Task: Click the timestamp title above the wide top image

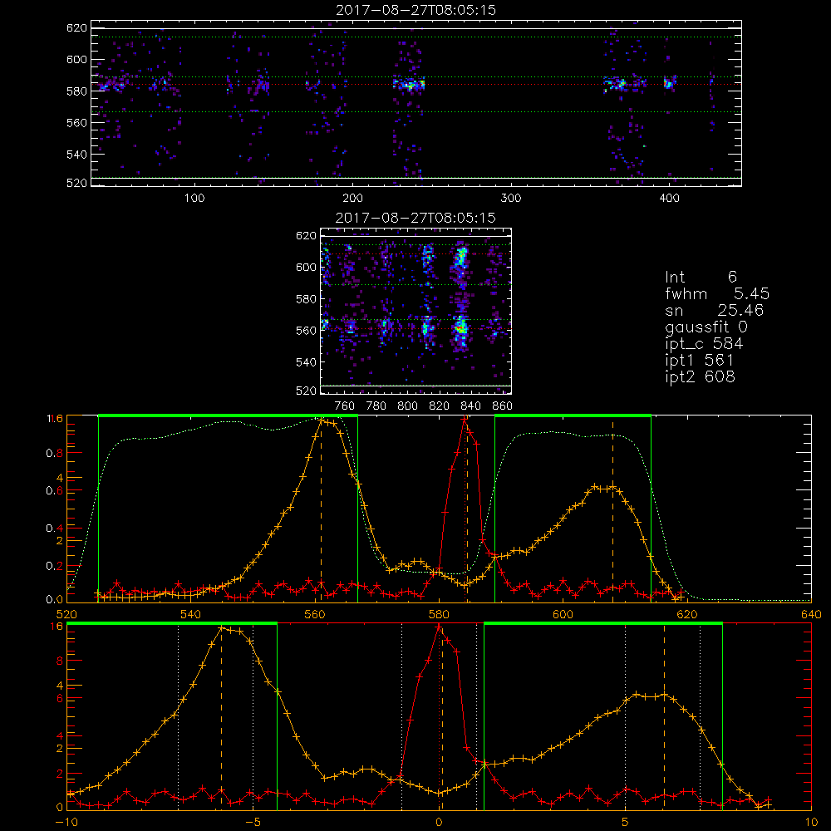Action: [x=416, y=10]
